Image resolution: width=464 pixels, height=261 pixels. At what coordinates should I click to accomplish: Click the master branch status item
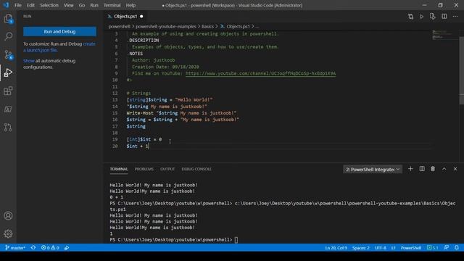[15, 248]
